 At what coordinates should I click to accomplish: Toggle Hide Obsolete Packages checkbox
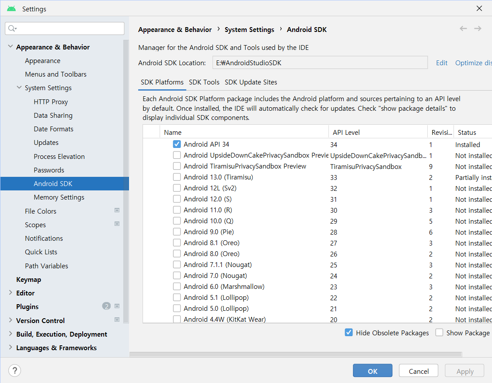pyautogui.click(x=349, y=333)
